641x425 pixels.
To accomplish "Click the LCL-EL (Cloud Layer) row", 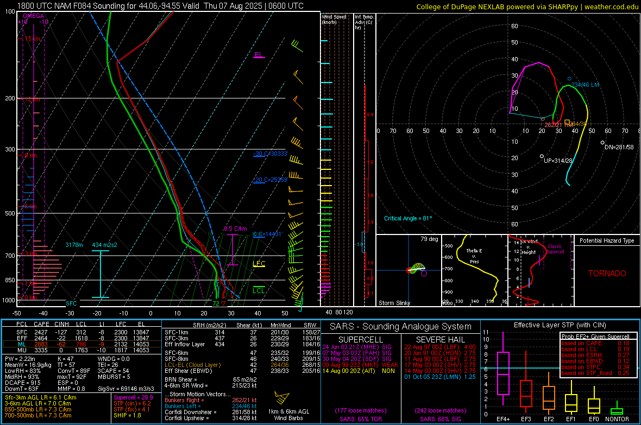I will (x=242, y=365).
